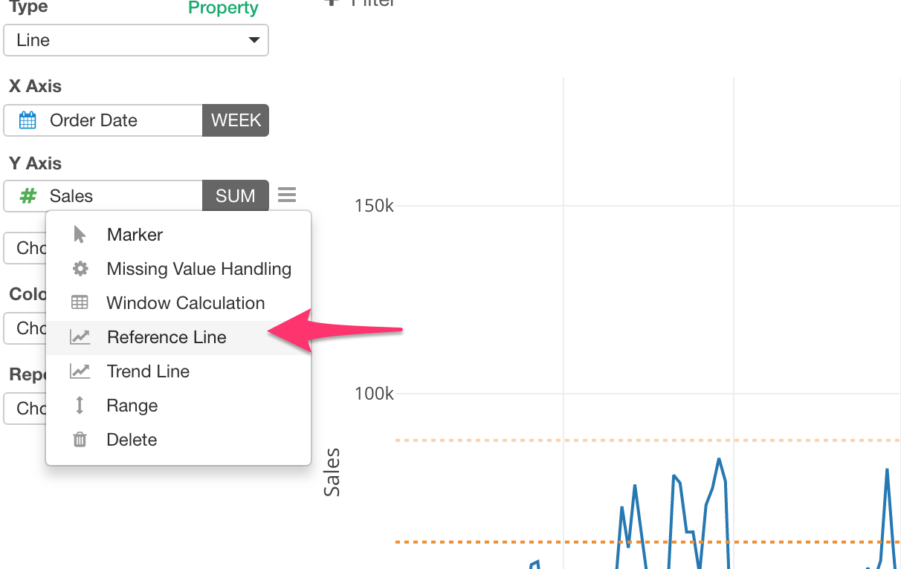Click the Delete trash icon

pyautogui.click(x=80, y=440)
